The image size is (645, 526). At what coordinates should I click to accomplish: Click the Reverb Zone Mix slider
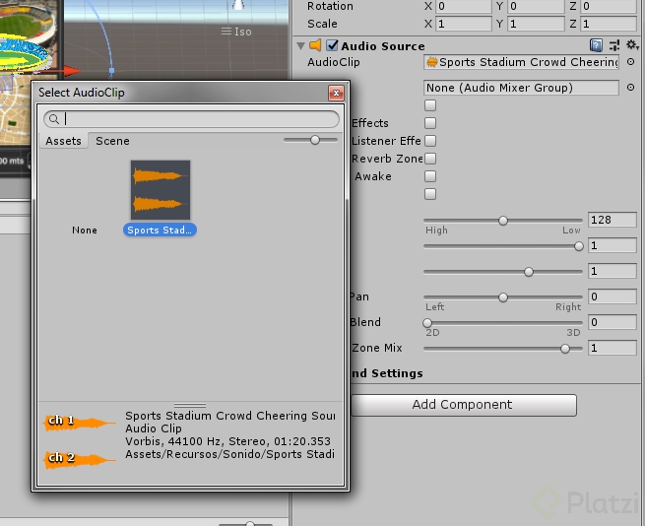coord(502,349)
